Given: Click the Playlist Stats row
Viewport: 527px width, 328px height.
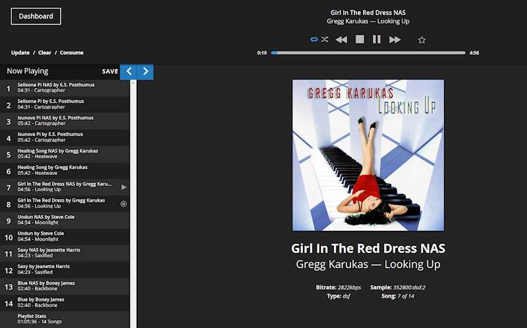Looking at the screenshot, I should pos(65,319).
